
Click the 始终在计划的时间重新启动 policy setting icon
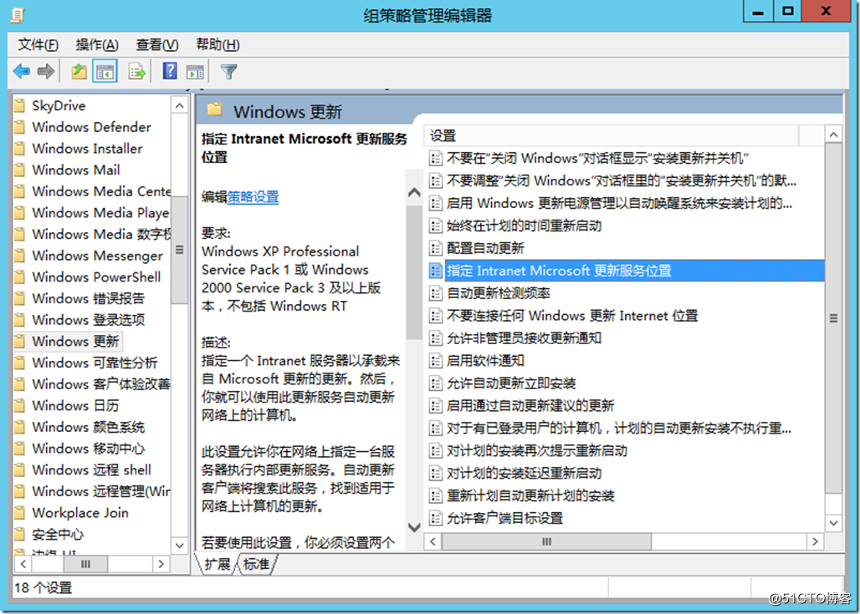pos(436,226)
